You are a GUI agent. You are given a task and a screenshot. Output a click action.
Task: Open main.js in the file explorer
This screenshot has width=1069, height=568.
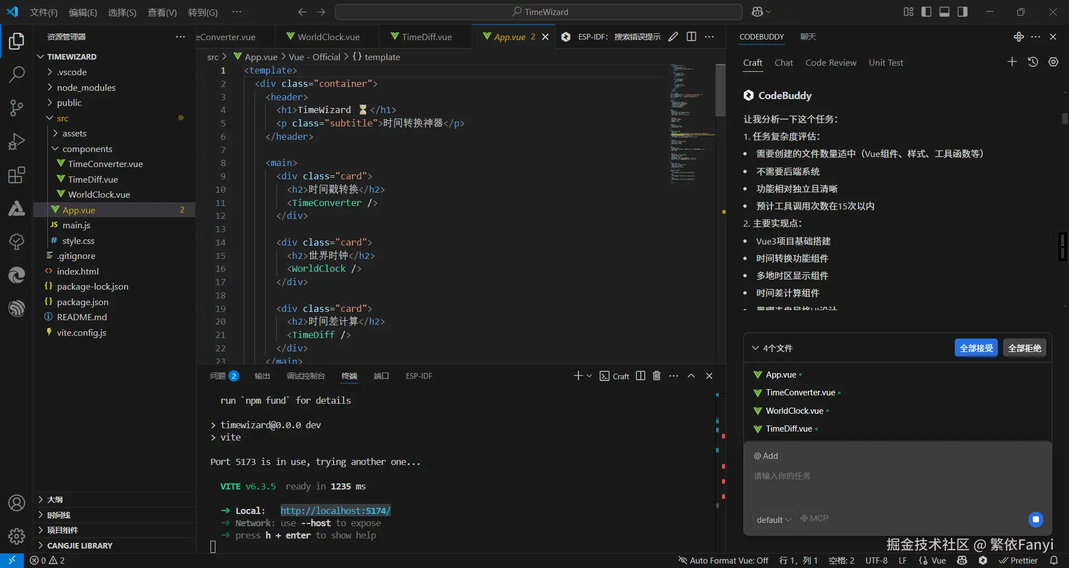76,225
